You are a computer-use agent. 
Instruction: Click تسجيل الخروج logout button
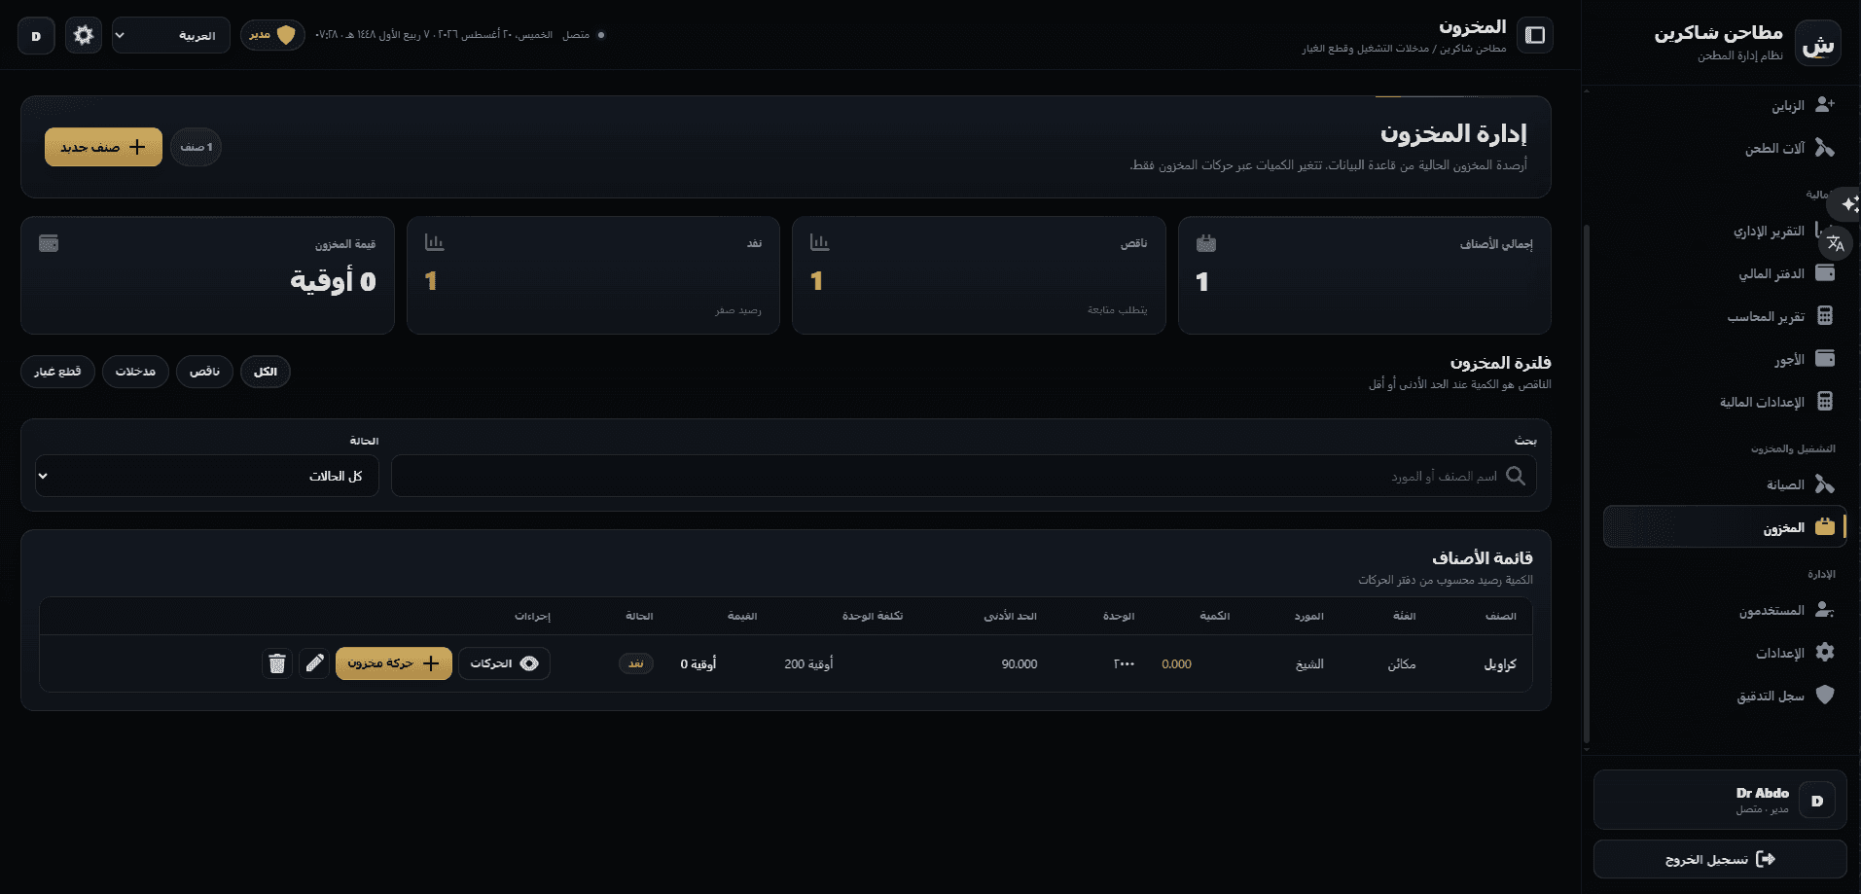(1720, 859)
